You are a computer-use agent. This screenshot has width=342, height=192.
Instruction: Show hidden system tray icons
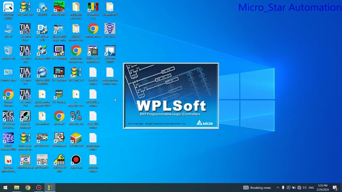(x=278, y=188)
